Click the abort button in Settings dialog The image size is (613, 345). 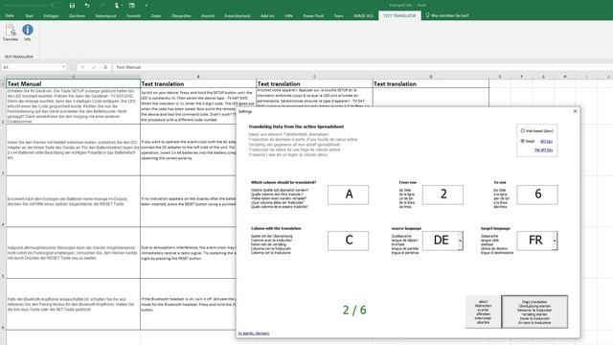[483, 311]
